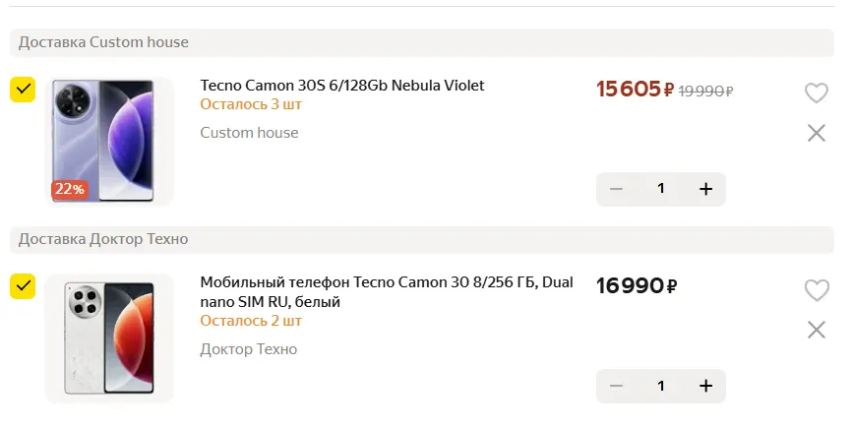Decrease quantity of Tecno Camon 30S
852x429 pixels.
[617, 189]
